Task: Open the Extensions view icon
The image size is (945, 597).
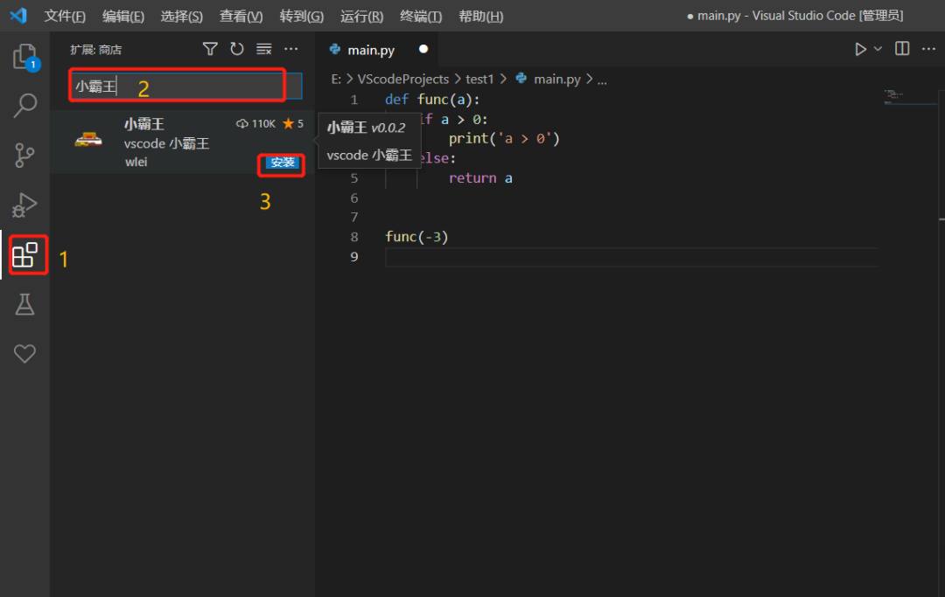Action: pos(24,255)
